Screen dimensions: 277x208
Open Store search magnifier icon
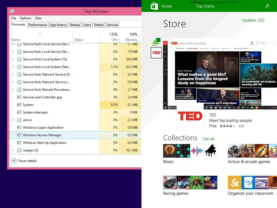pyautogui.click(x=267, y=6)
